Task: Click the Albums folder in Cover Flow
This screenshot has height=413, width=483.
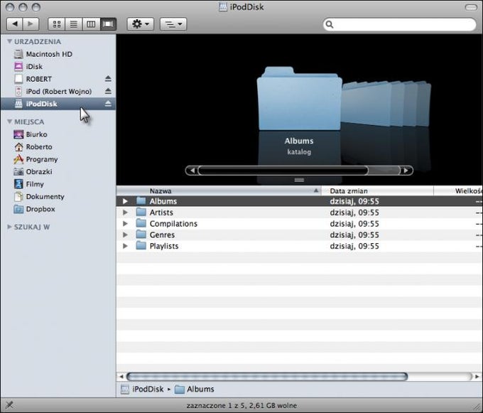Action: 299,99
